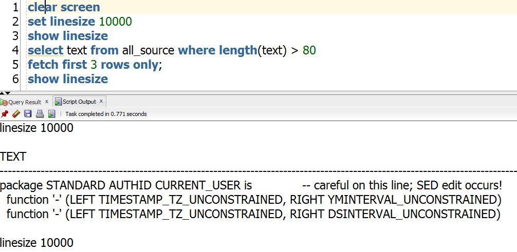The width and height of the screenshot is (517, 252).
Task: Click the Query Result tab warning icon
Action: (4, 102)
